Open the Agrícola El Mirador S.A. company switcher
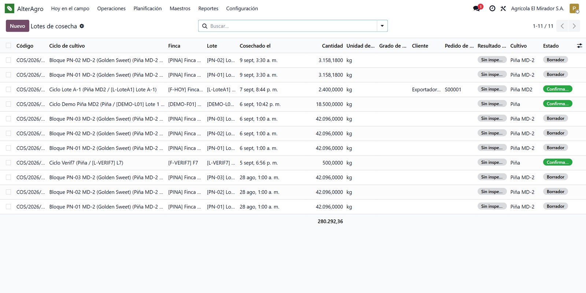 537,8
